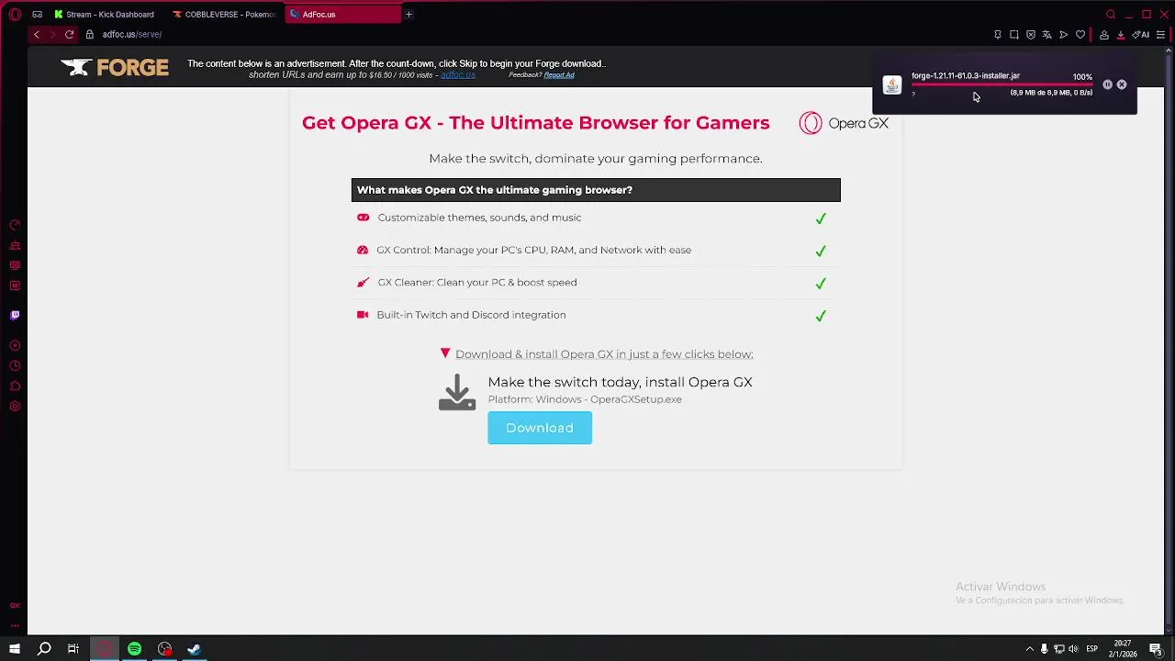Open Steam from the taskbar
The image size is (1175, 661).
point(194,649)
